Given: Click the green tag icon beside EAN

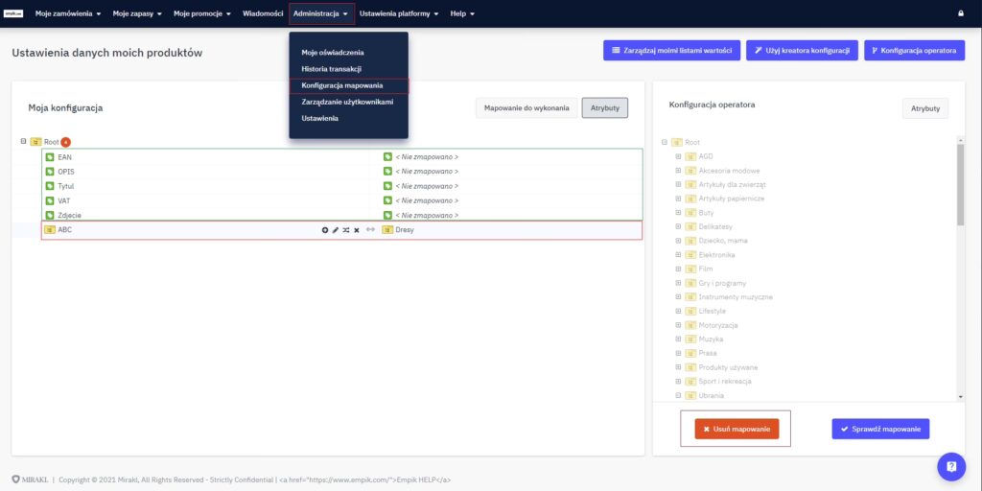Looking at the screenshot, I should 50,156.
